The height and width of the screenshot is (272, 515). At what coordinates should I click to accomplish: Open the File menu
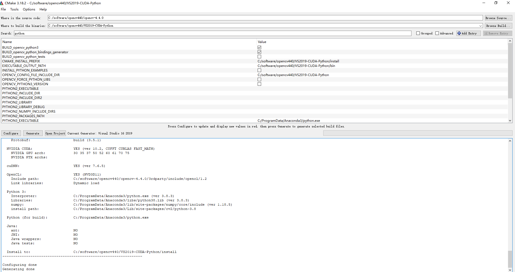pos(3,9)
